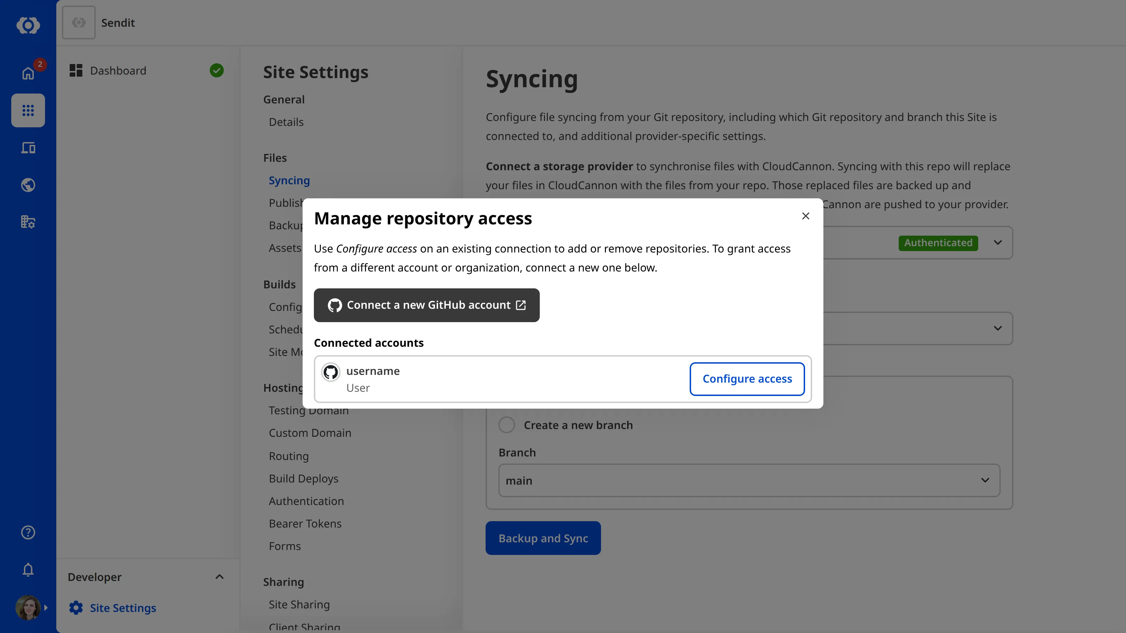This screenshot has height=633, width=1126.
Task: Open Routing settings
Action: 289,456
